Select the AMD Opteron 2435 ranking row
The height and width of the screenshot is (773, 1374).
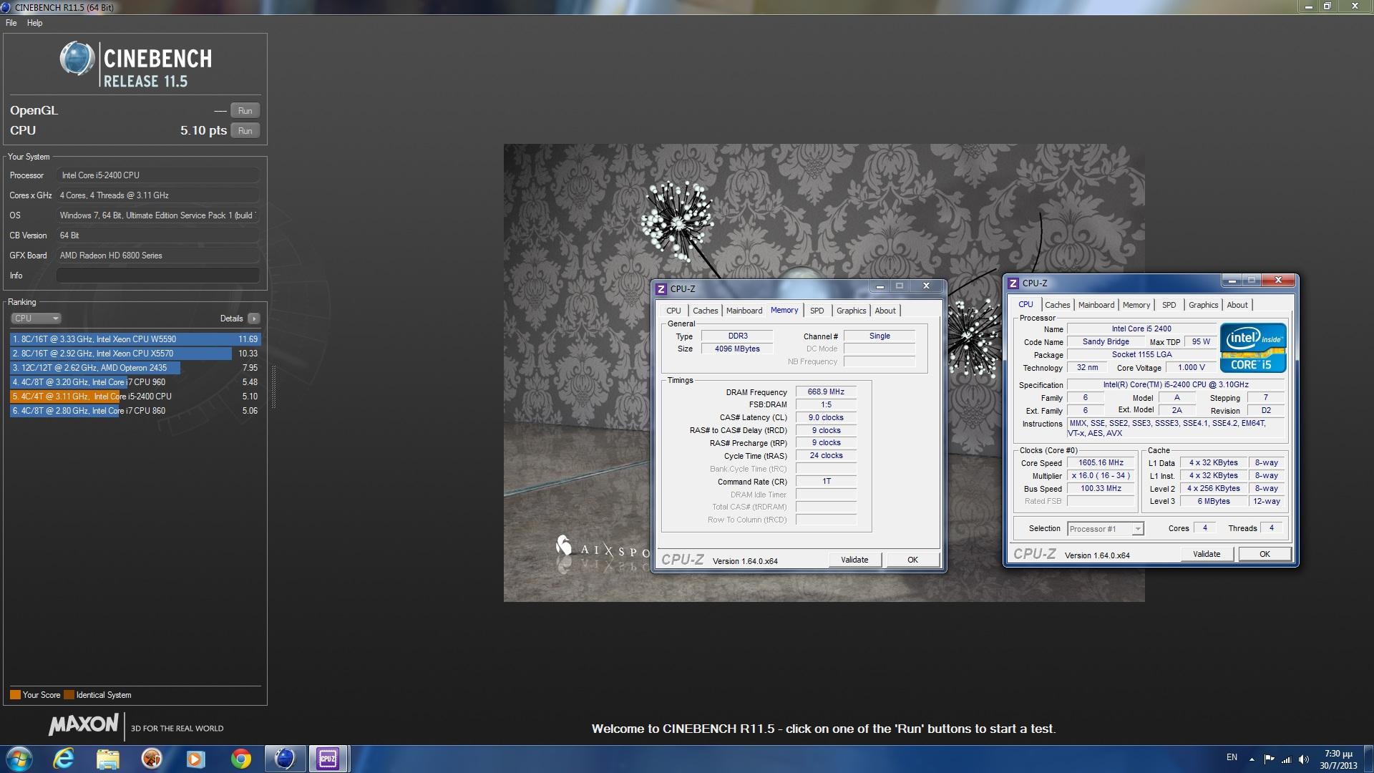coord(135,368)
